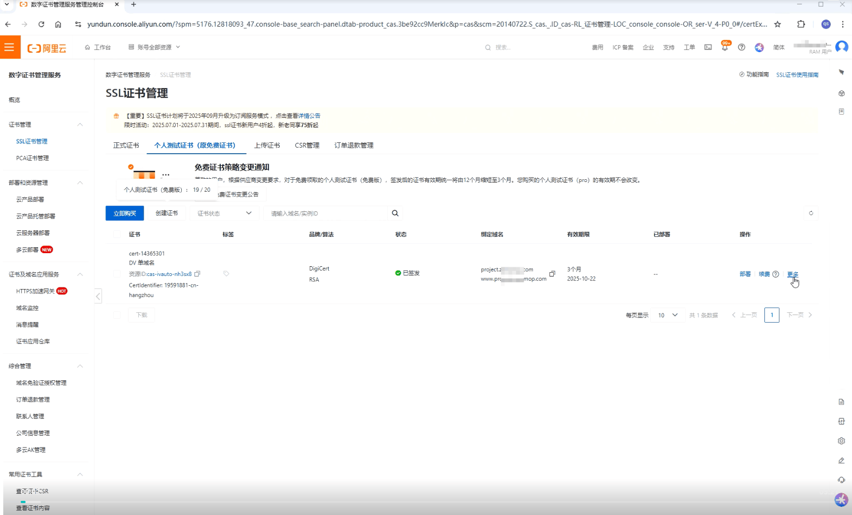Image resolution: width=852 pixels, height=515 pixels.
Task: Edit the tag icon for cert-14365301
Action: click(x=226, y=273)
